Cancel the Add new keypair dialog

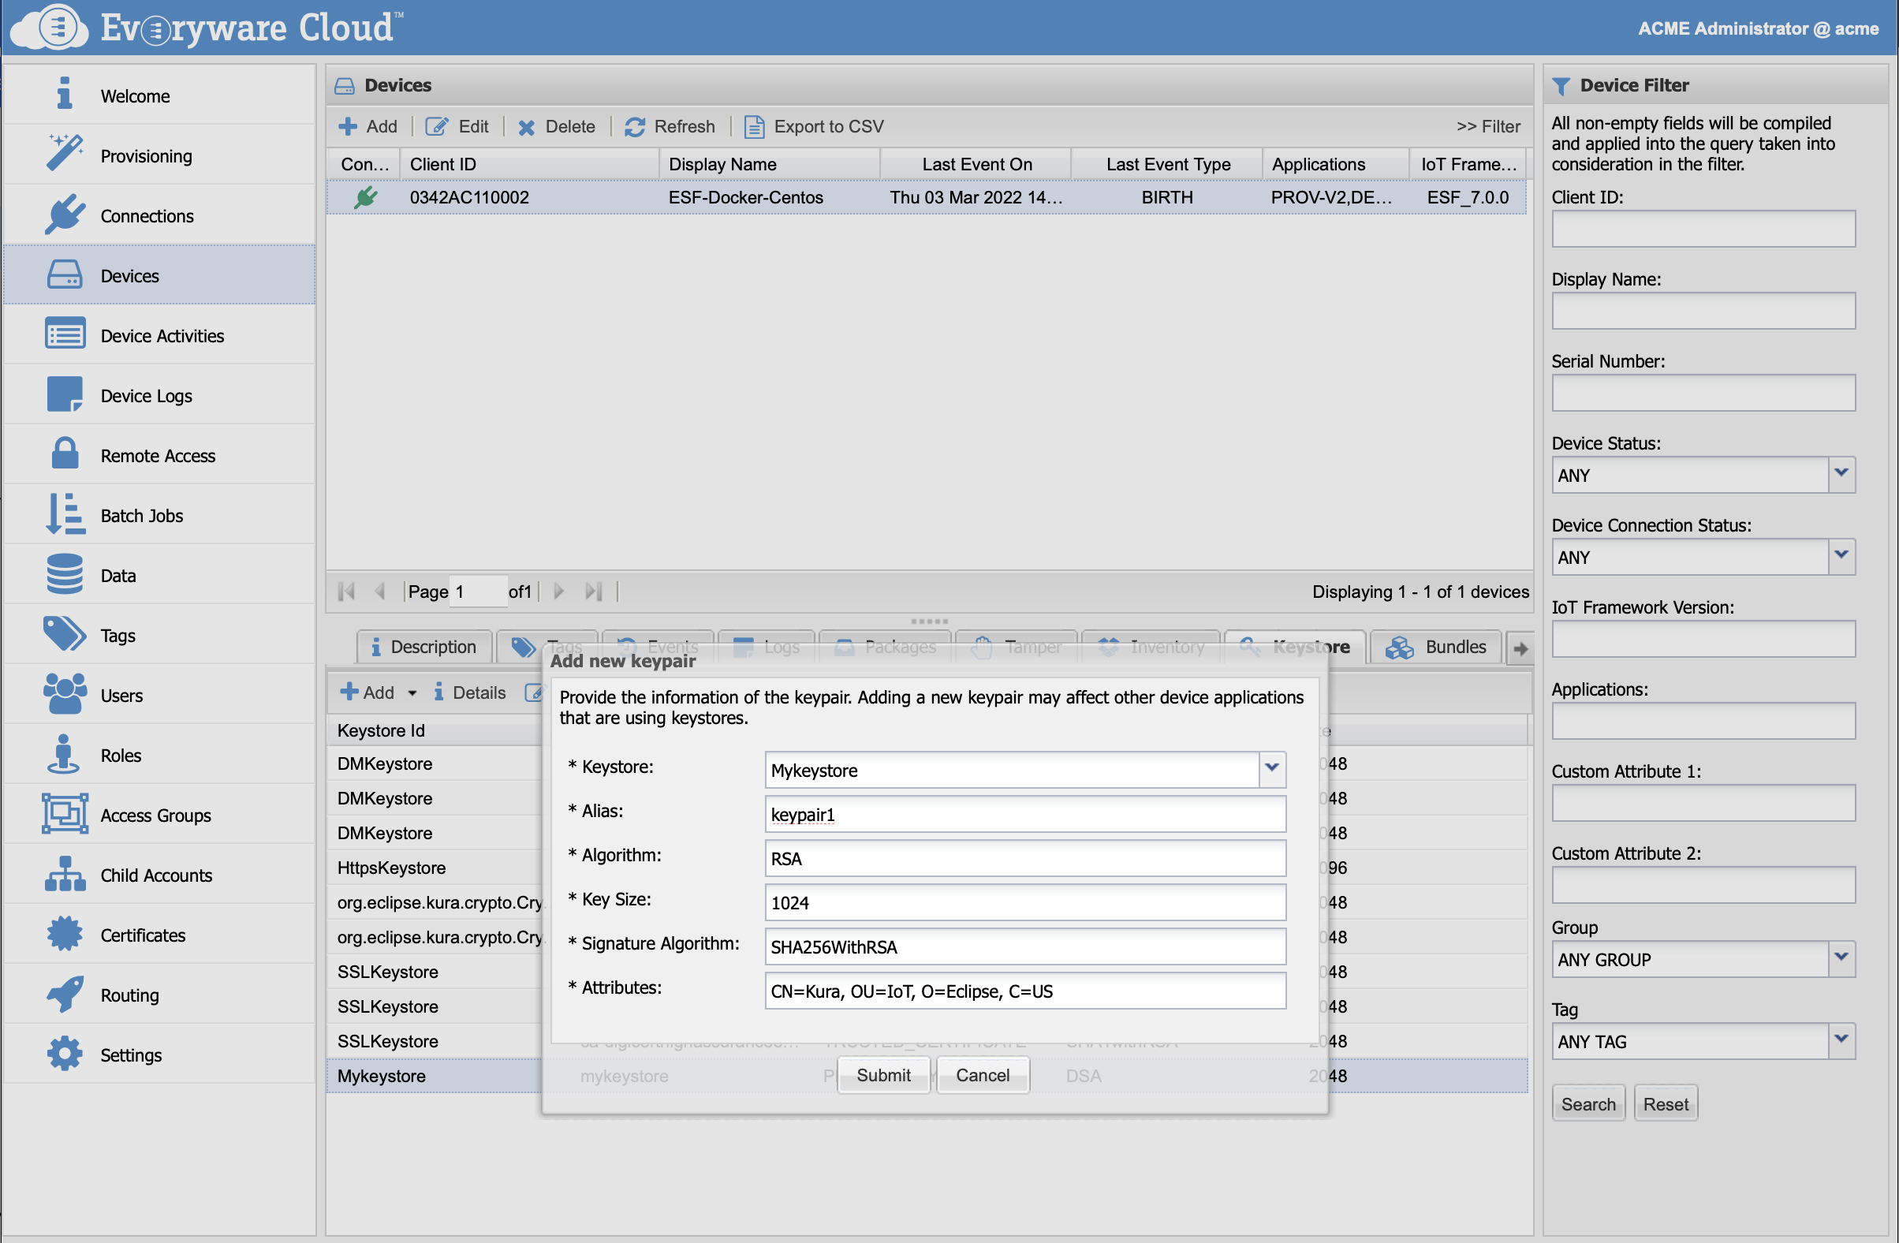click(982, 1075)
